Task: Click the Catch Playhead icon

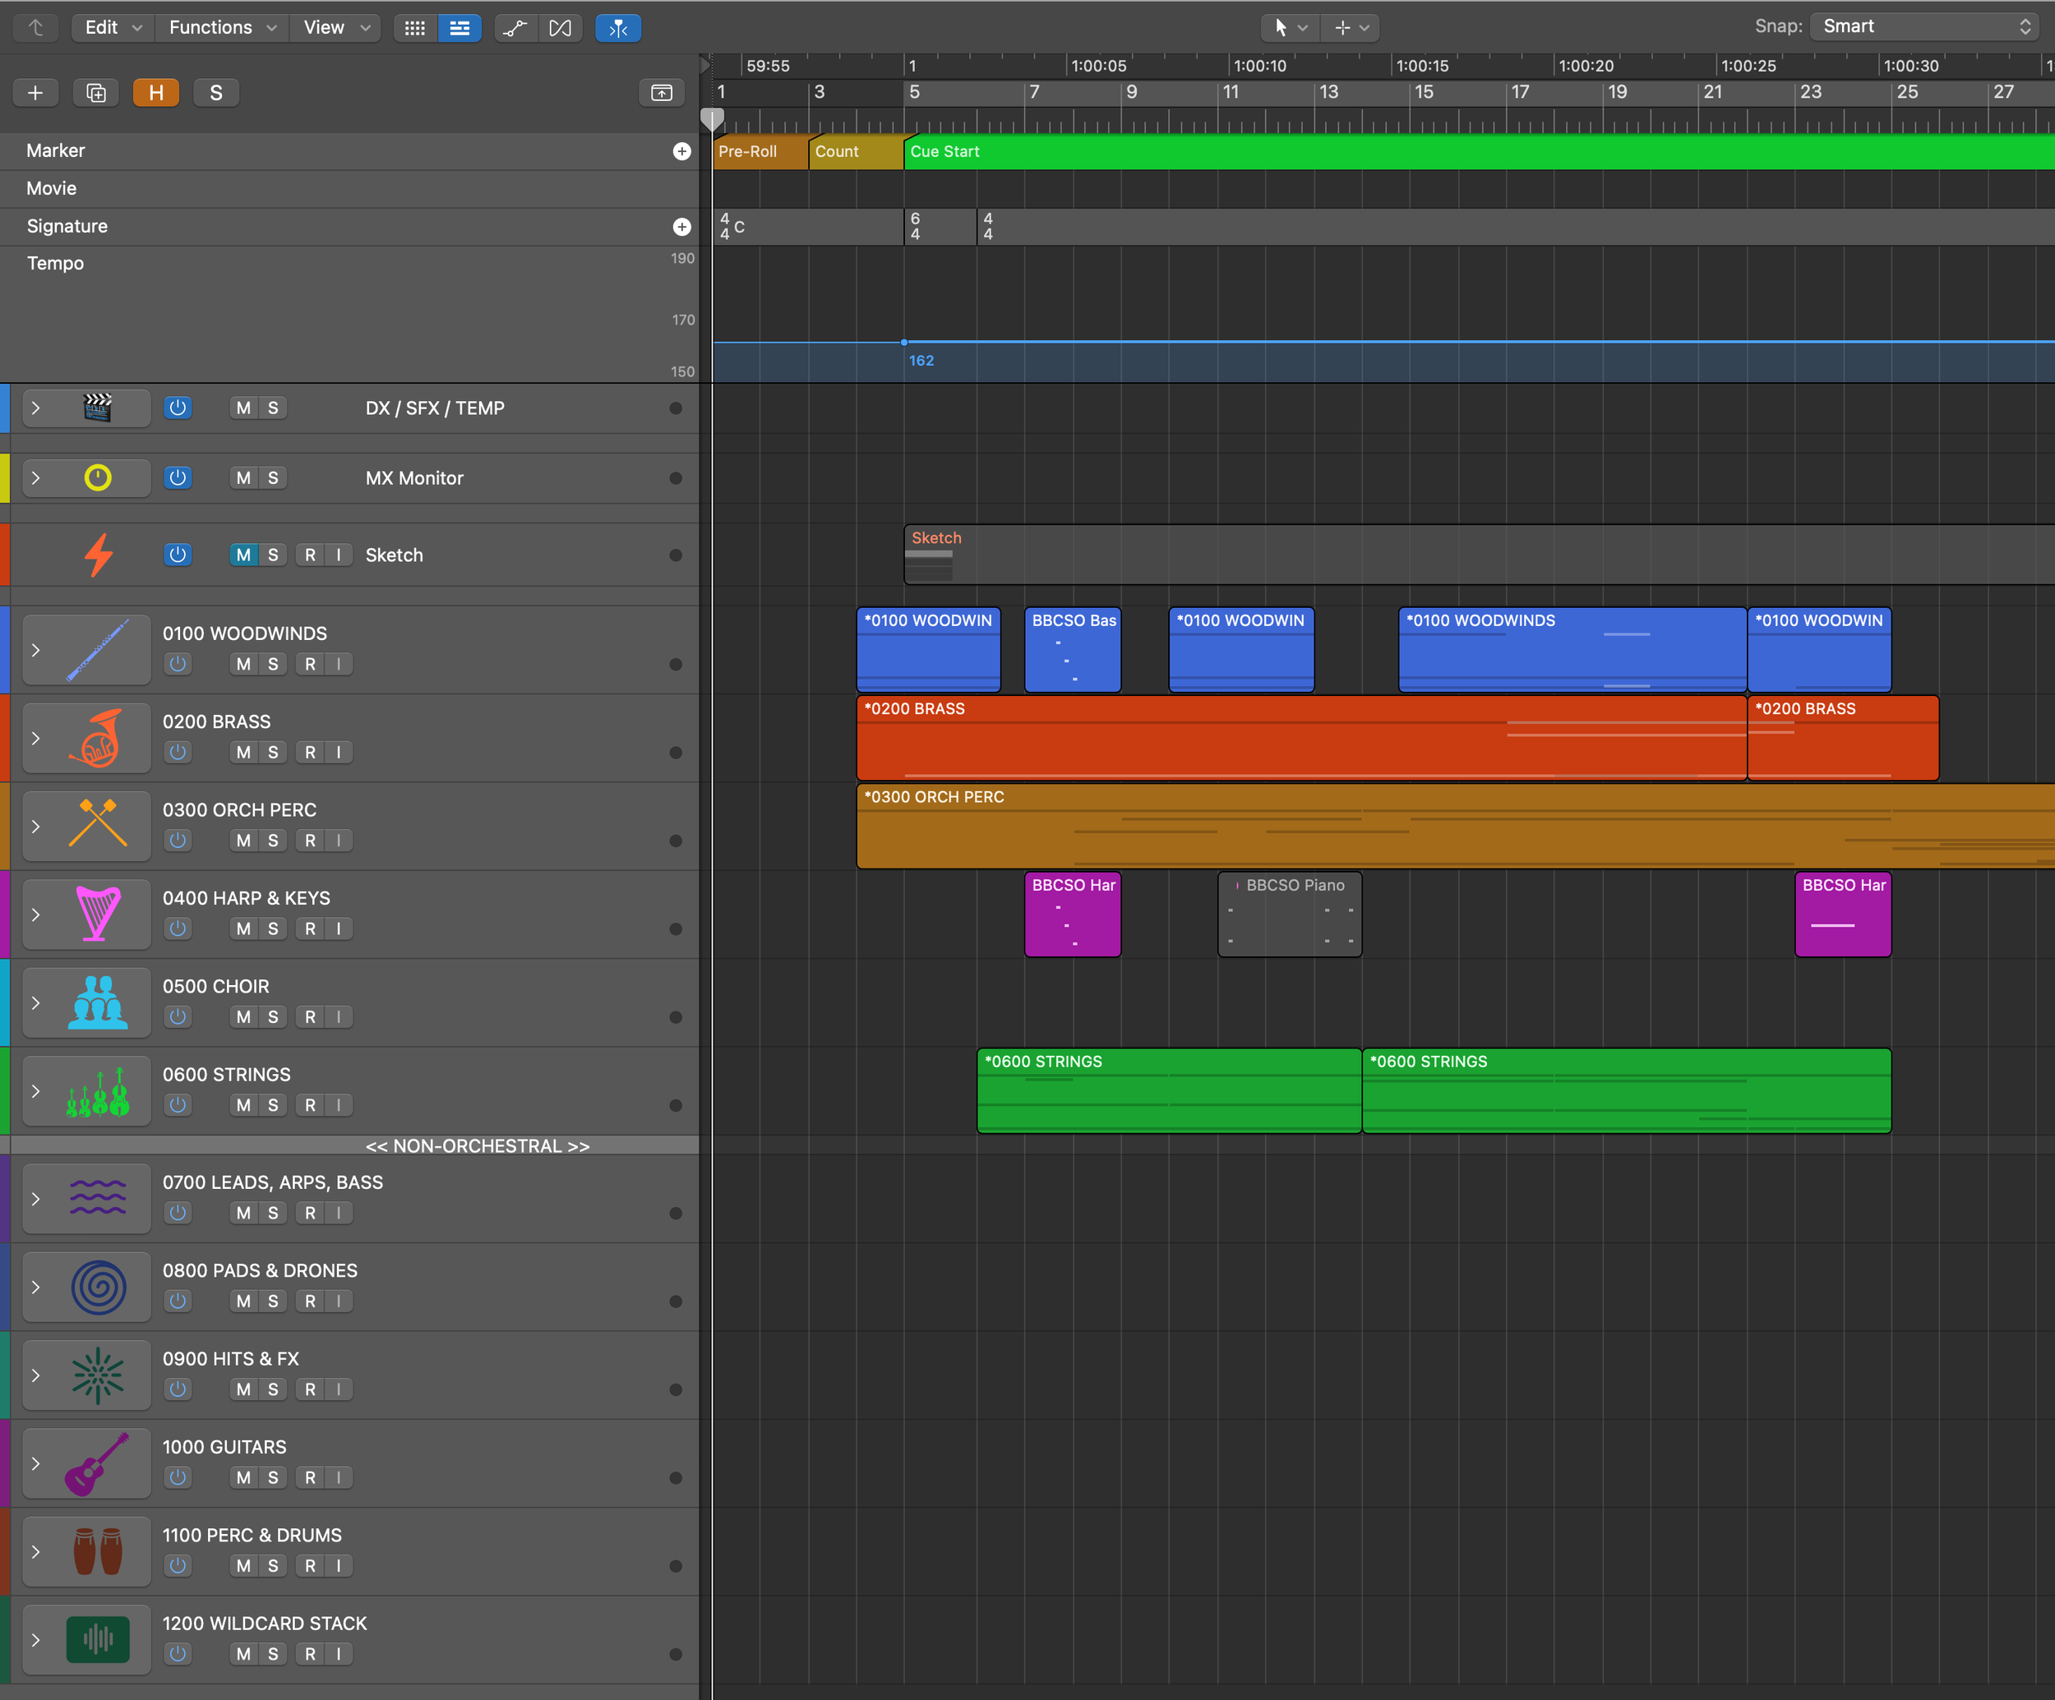Action: [617, 27]
